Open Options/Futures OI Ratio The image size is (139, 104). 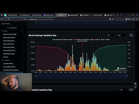pos(10,34)
